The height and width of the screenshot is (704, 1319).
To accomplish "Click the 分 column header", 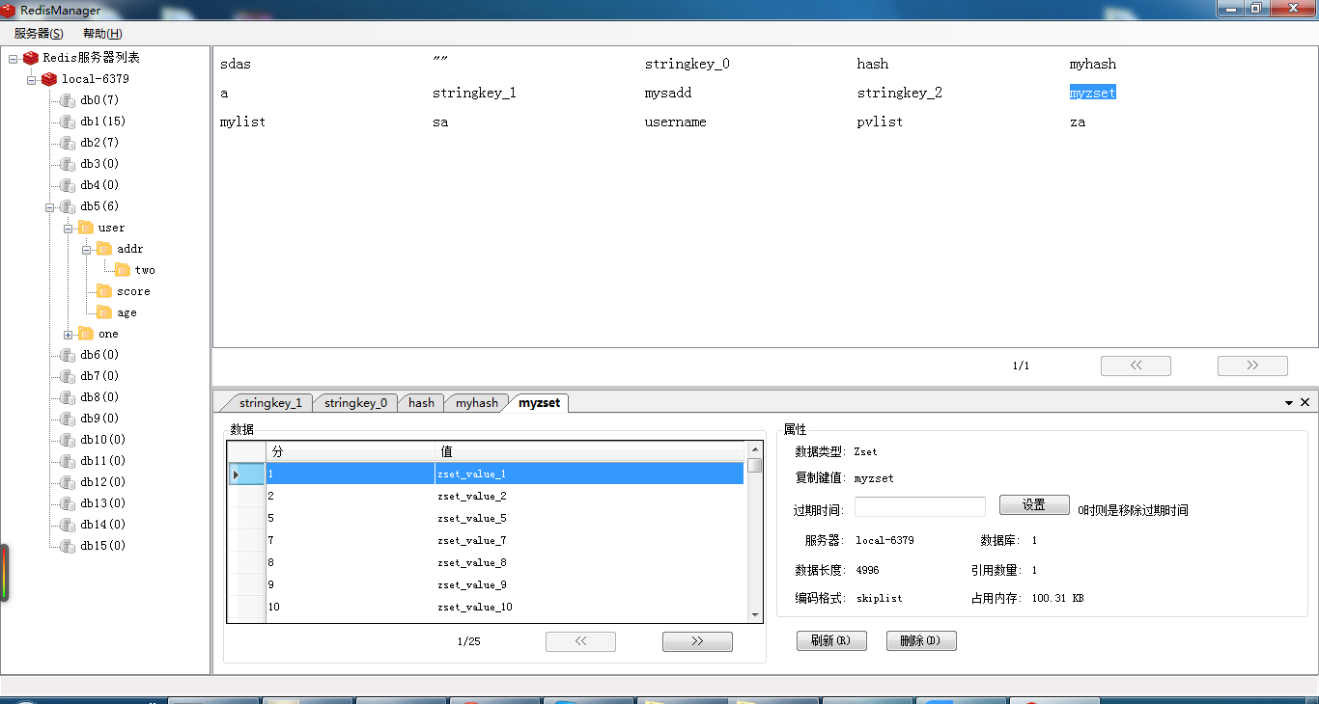I will pos(351,451).
